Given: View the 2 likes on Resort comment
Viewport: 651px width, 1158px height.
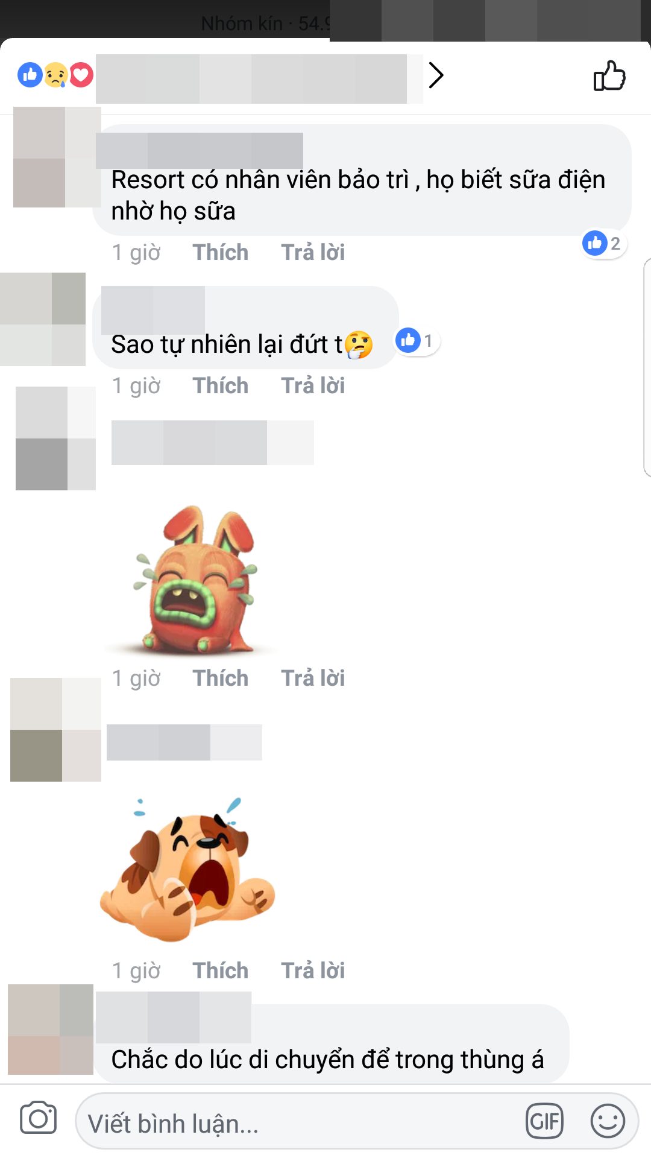Looking at the screenshot, I should click(x=603, y=244).
